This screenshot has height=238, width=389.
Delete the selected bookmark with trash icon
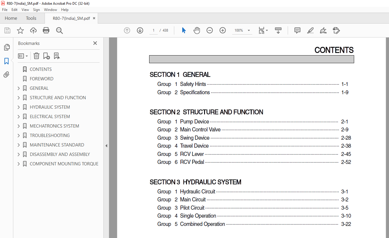(x=36, y=56)
